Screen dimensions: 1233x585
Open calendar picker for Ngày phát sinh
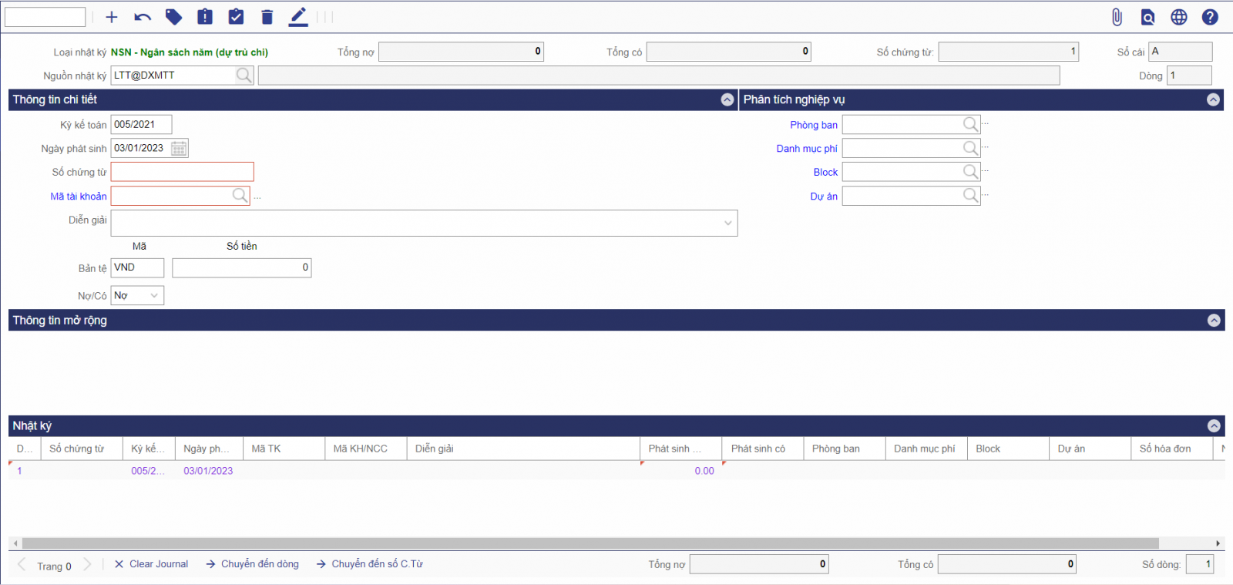click(179, 148)
